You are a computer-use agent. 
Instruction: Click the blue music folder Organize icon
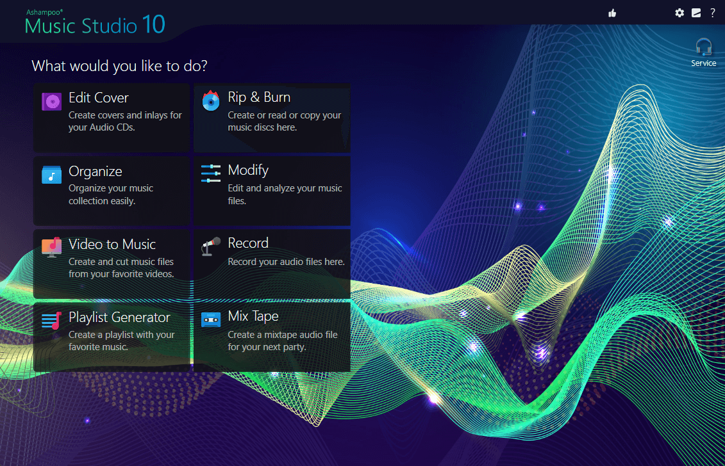coord(51,174)
